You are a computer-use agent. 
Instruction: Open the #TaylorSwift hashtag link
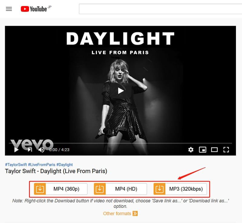pos(16,165)
